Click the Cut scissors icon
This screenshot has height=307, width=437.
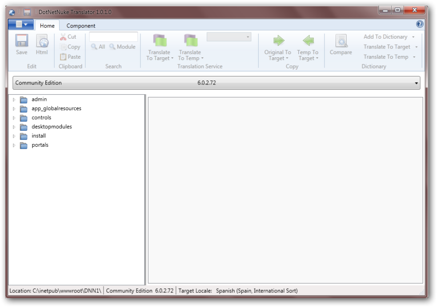[63, 37]
